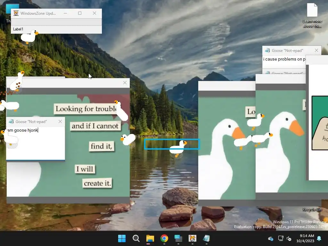This screenshot has width=328, height=246.
Task: Click the Label1 text in WindowsZone window
Action: (18, 29)
